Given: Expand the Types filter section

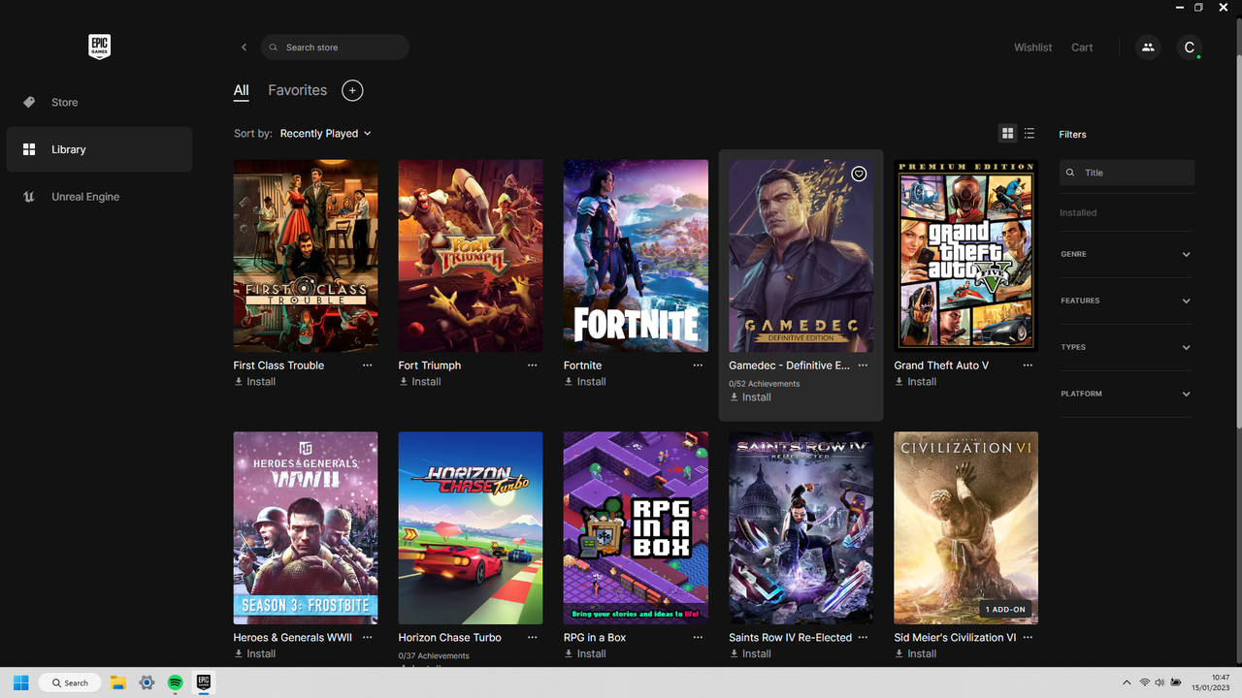Looking at the screenshot, I should pyautogui.click(x=1127, y=347).
